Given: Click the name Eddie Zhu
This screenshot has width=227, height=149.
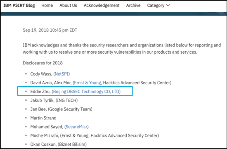Looking at the screenshot, I should coord(40,92).
